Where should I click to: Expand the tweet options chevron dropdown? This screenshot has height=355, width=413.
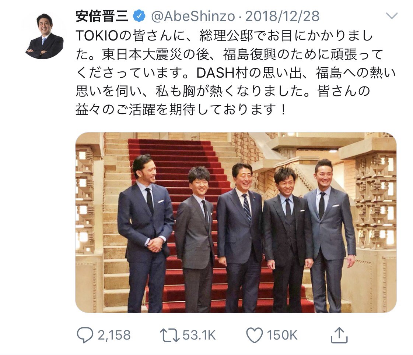click(x=391, y=16)
